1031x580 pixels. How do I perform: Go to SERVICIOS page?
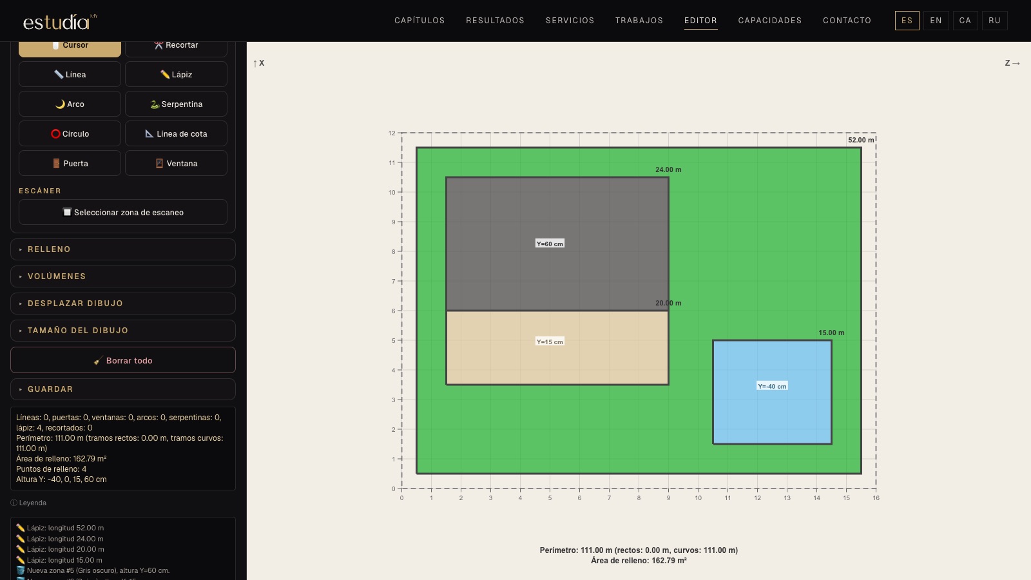570,21
